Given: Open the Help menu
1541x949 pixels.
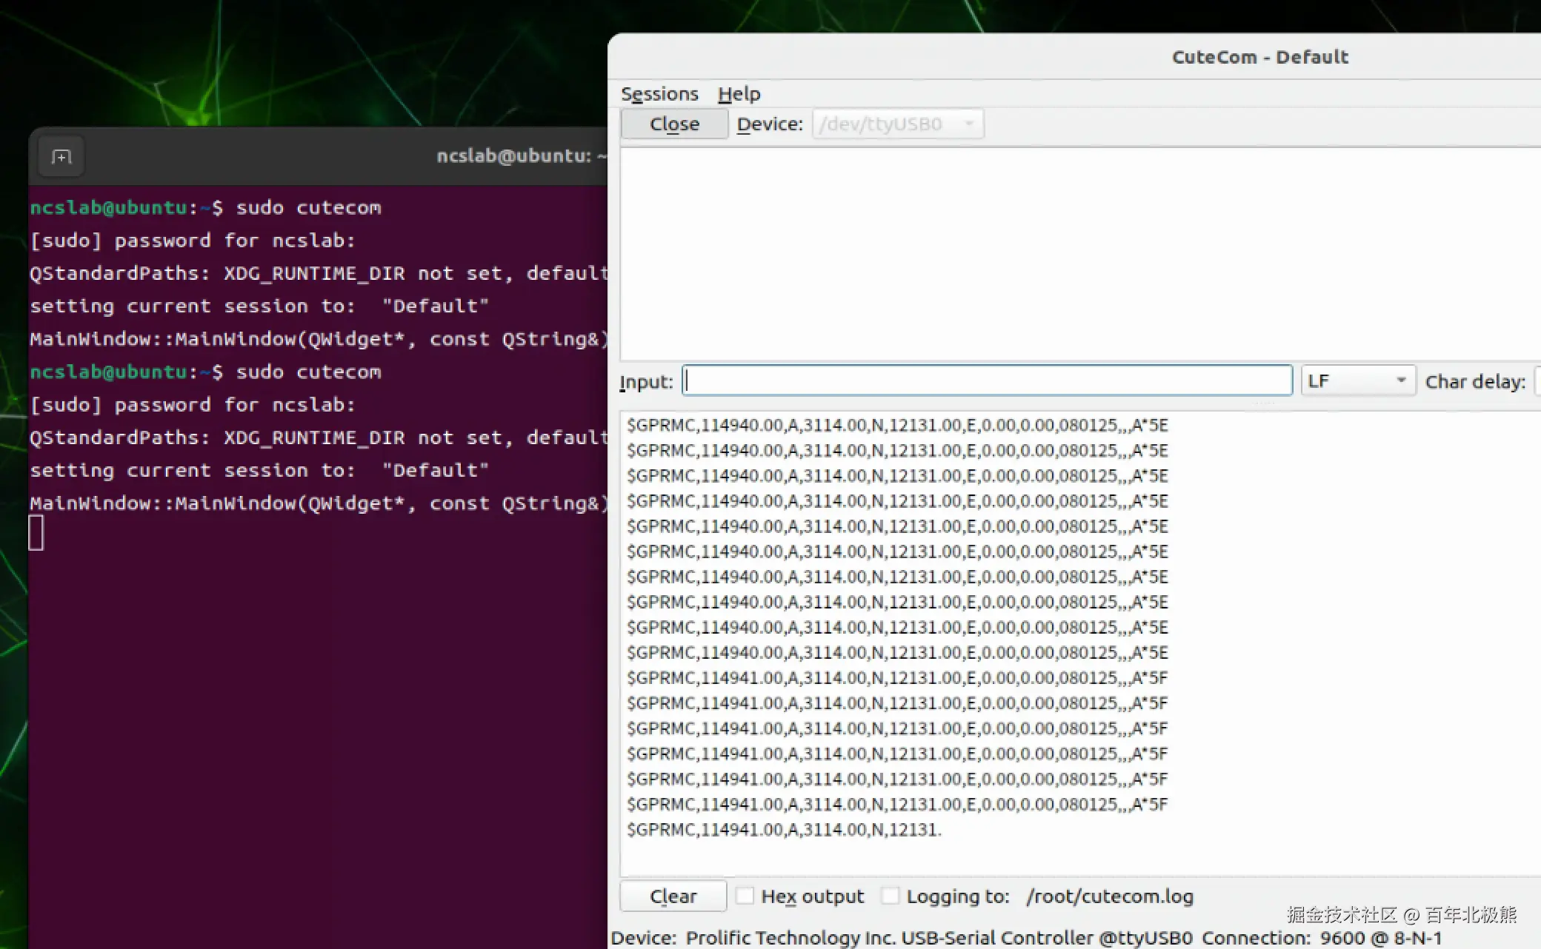Looking at the screenshot, I should (x=739, y=94).
